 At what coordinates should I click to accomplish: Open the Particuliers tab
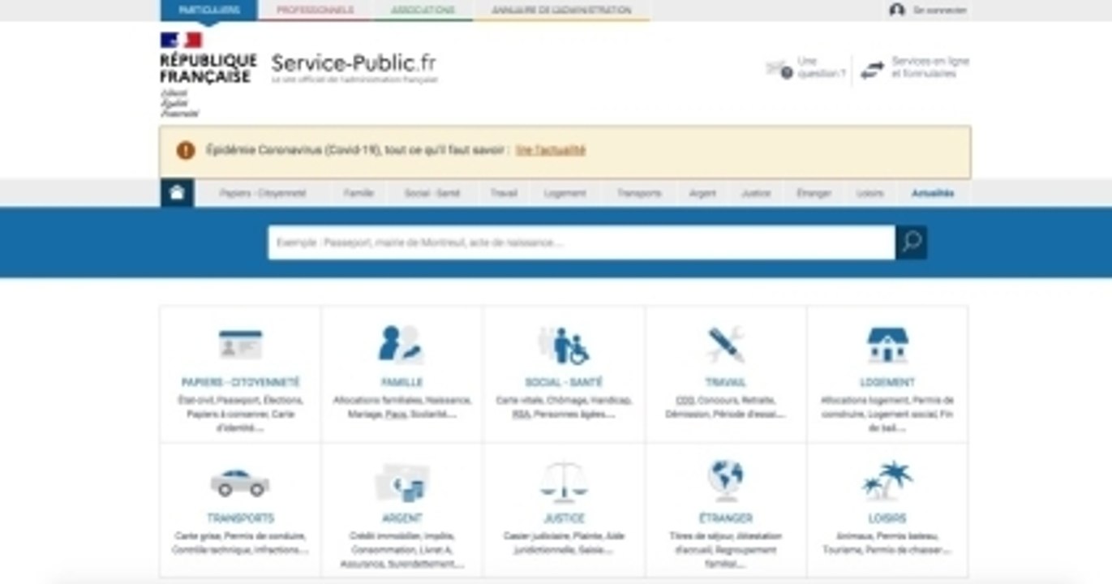(x=209, y=11)
